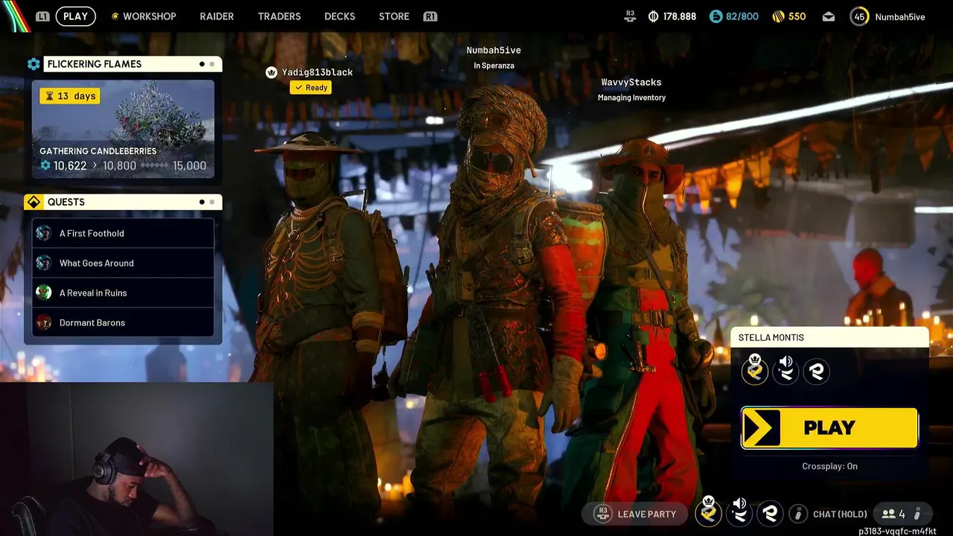Click party leader icon in Stella Montis panel

(x=755, y=370)
